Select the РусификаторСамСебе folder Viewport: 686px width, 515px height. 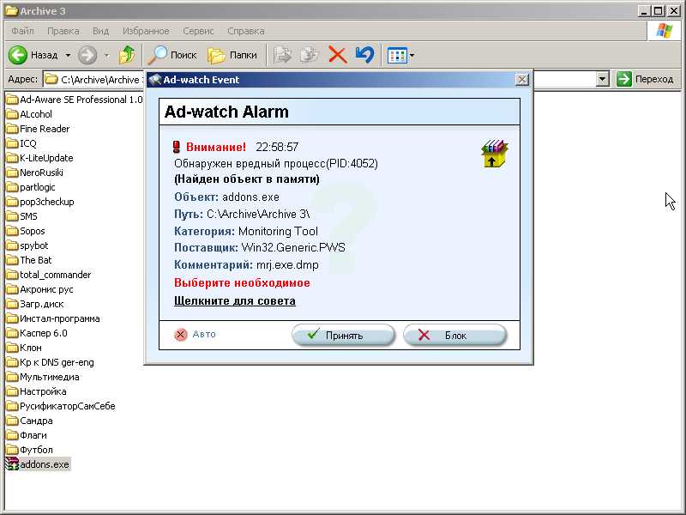pyautogui.click(x=61, y=406)
